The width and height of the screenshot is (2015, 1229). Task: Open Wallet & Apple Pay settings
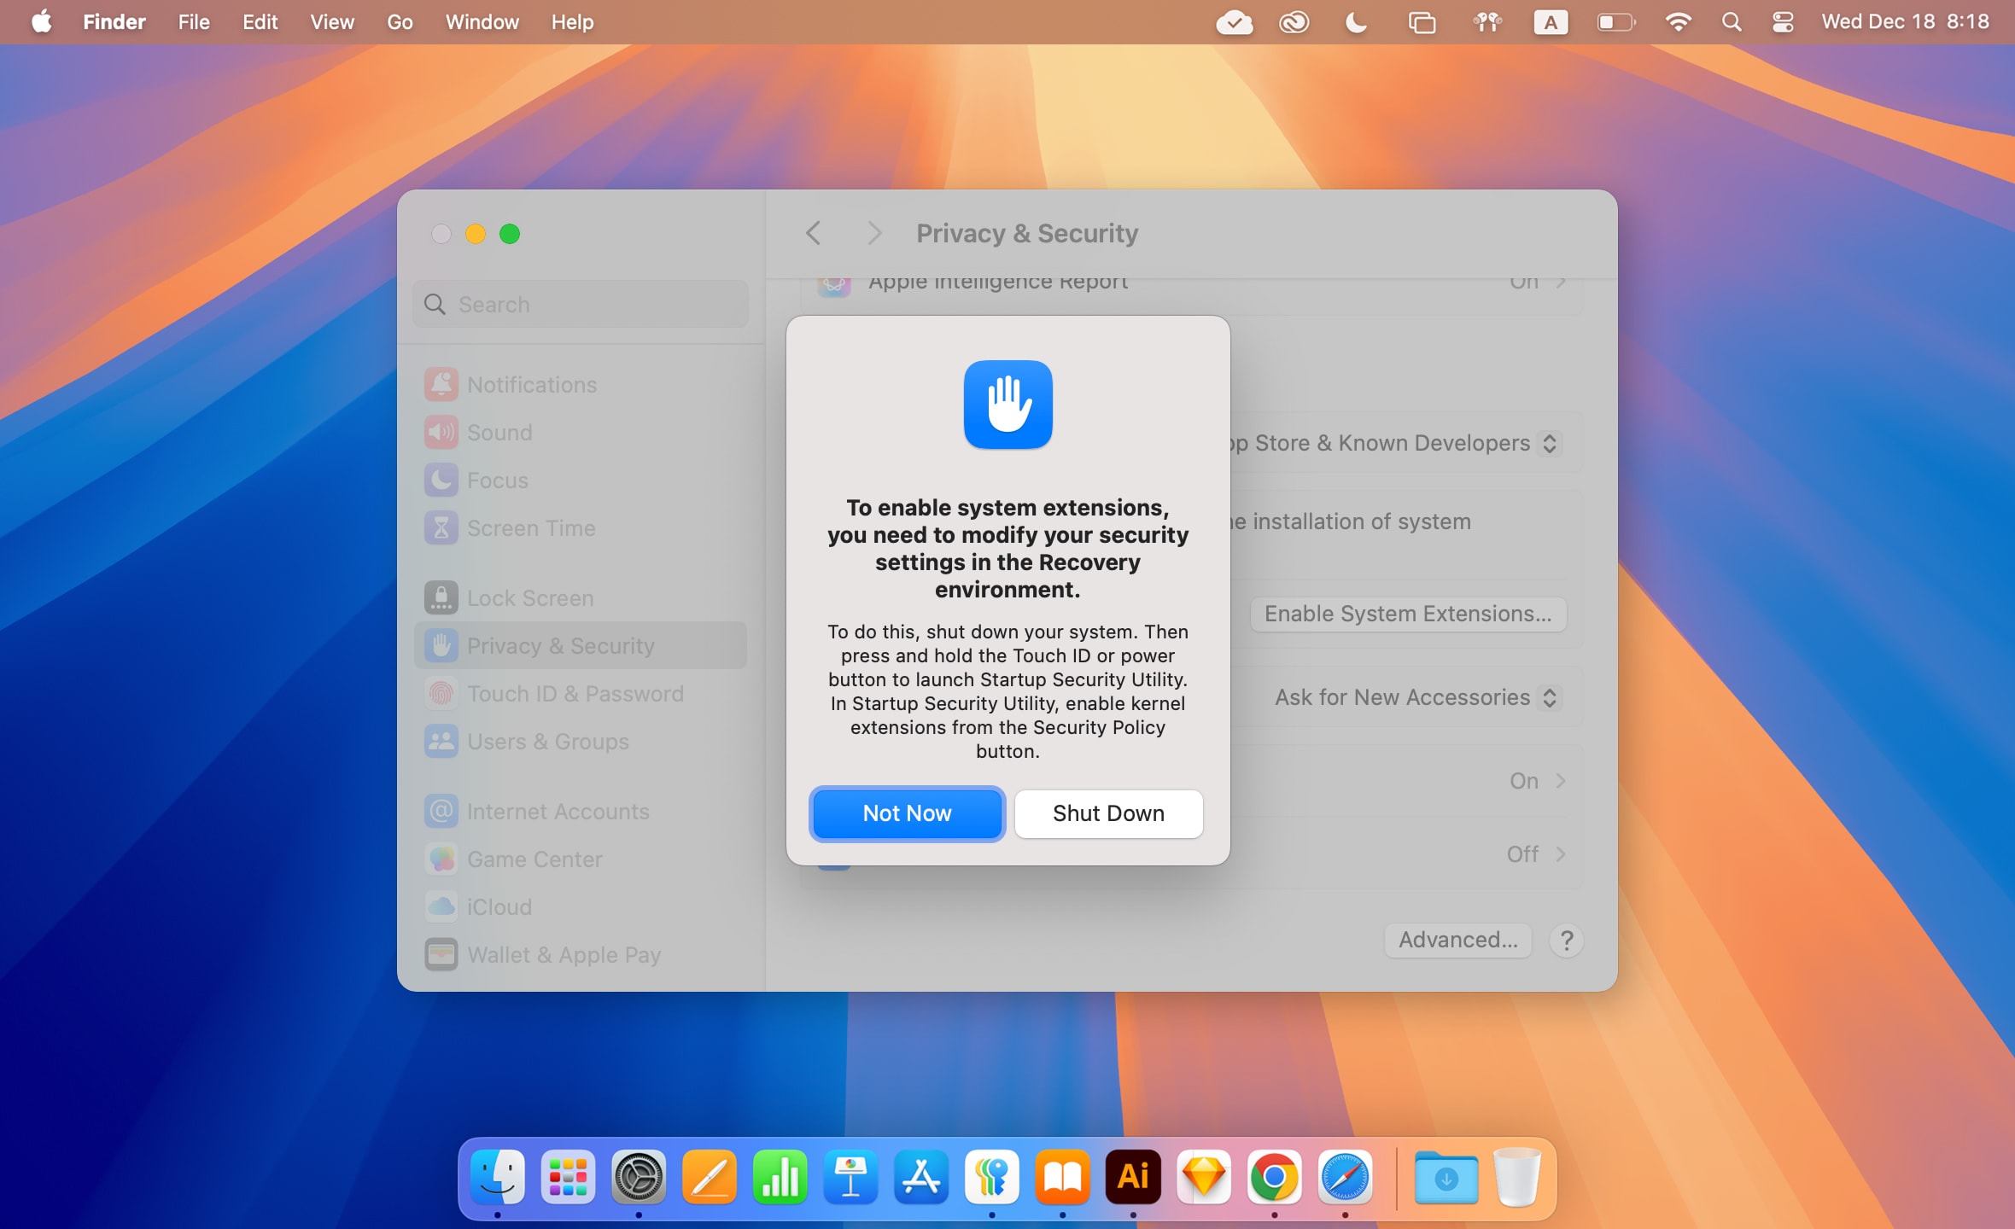564,954
